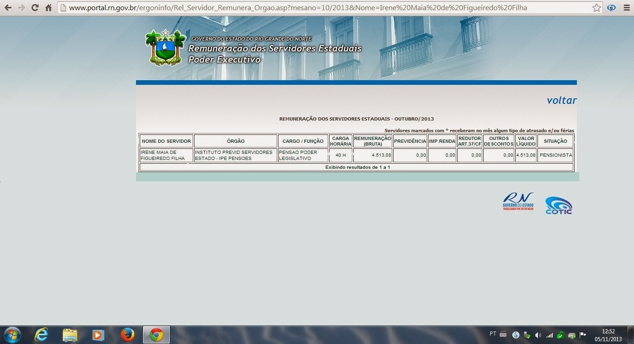
Task: Click the blue extension icon beside the star
Action: pyautogui.click(x=612, y=8)
